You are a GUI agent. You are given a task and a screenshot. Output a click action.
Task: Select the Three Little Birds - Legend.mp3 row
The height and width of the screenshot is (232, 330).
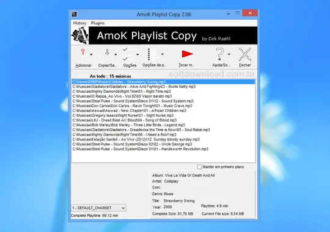pos(163,125)
